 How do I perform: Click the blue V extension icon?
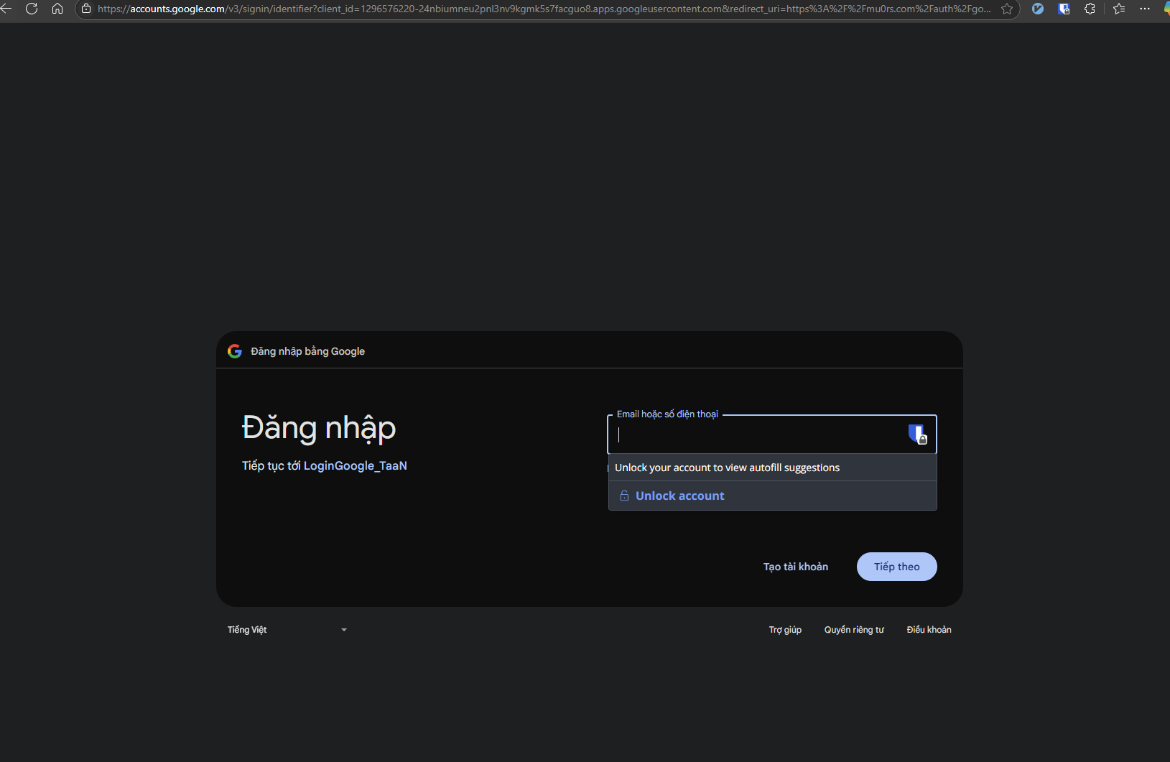tap(1037, 9)
